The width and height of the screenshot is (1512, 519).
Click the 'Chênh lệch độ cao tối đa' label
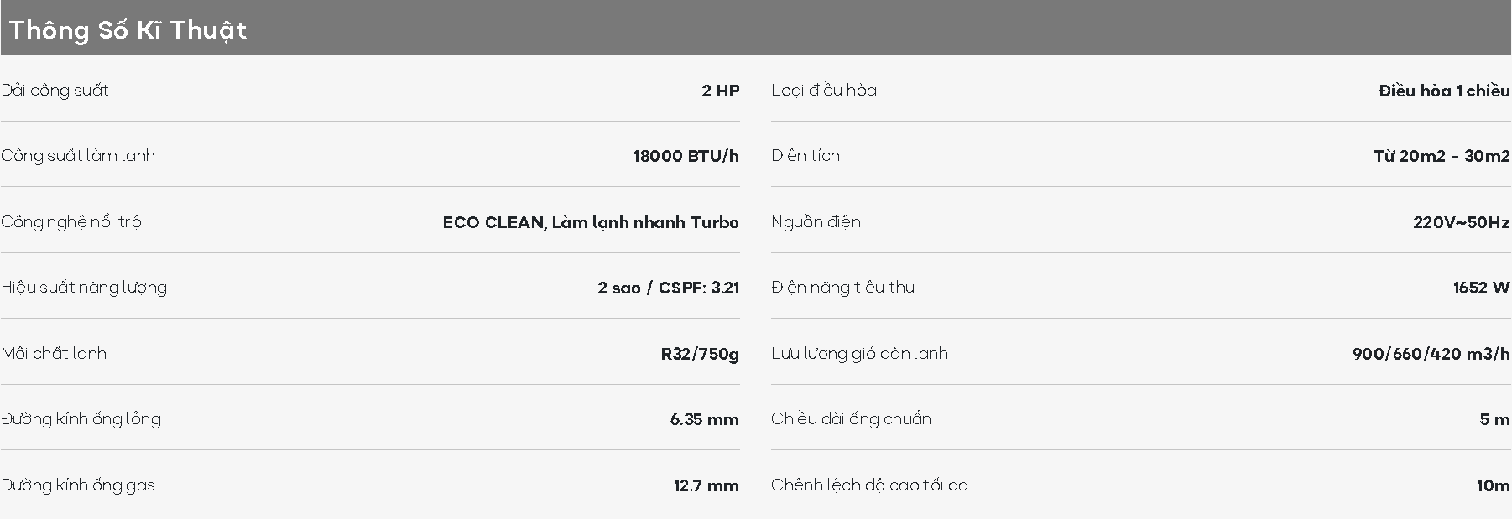(x=869, y=485)
